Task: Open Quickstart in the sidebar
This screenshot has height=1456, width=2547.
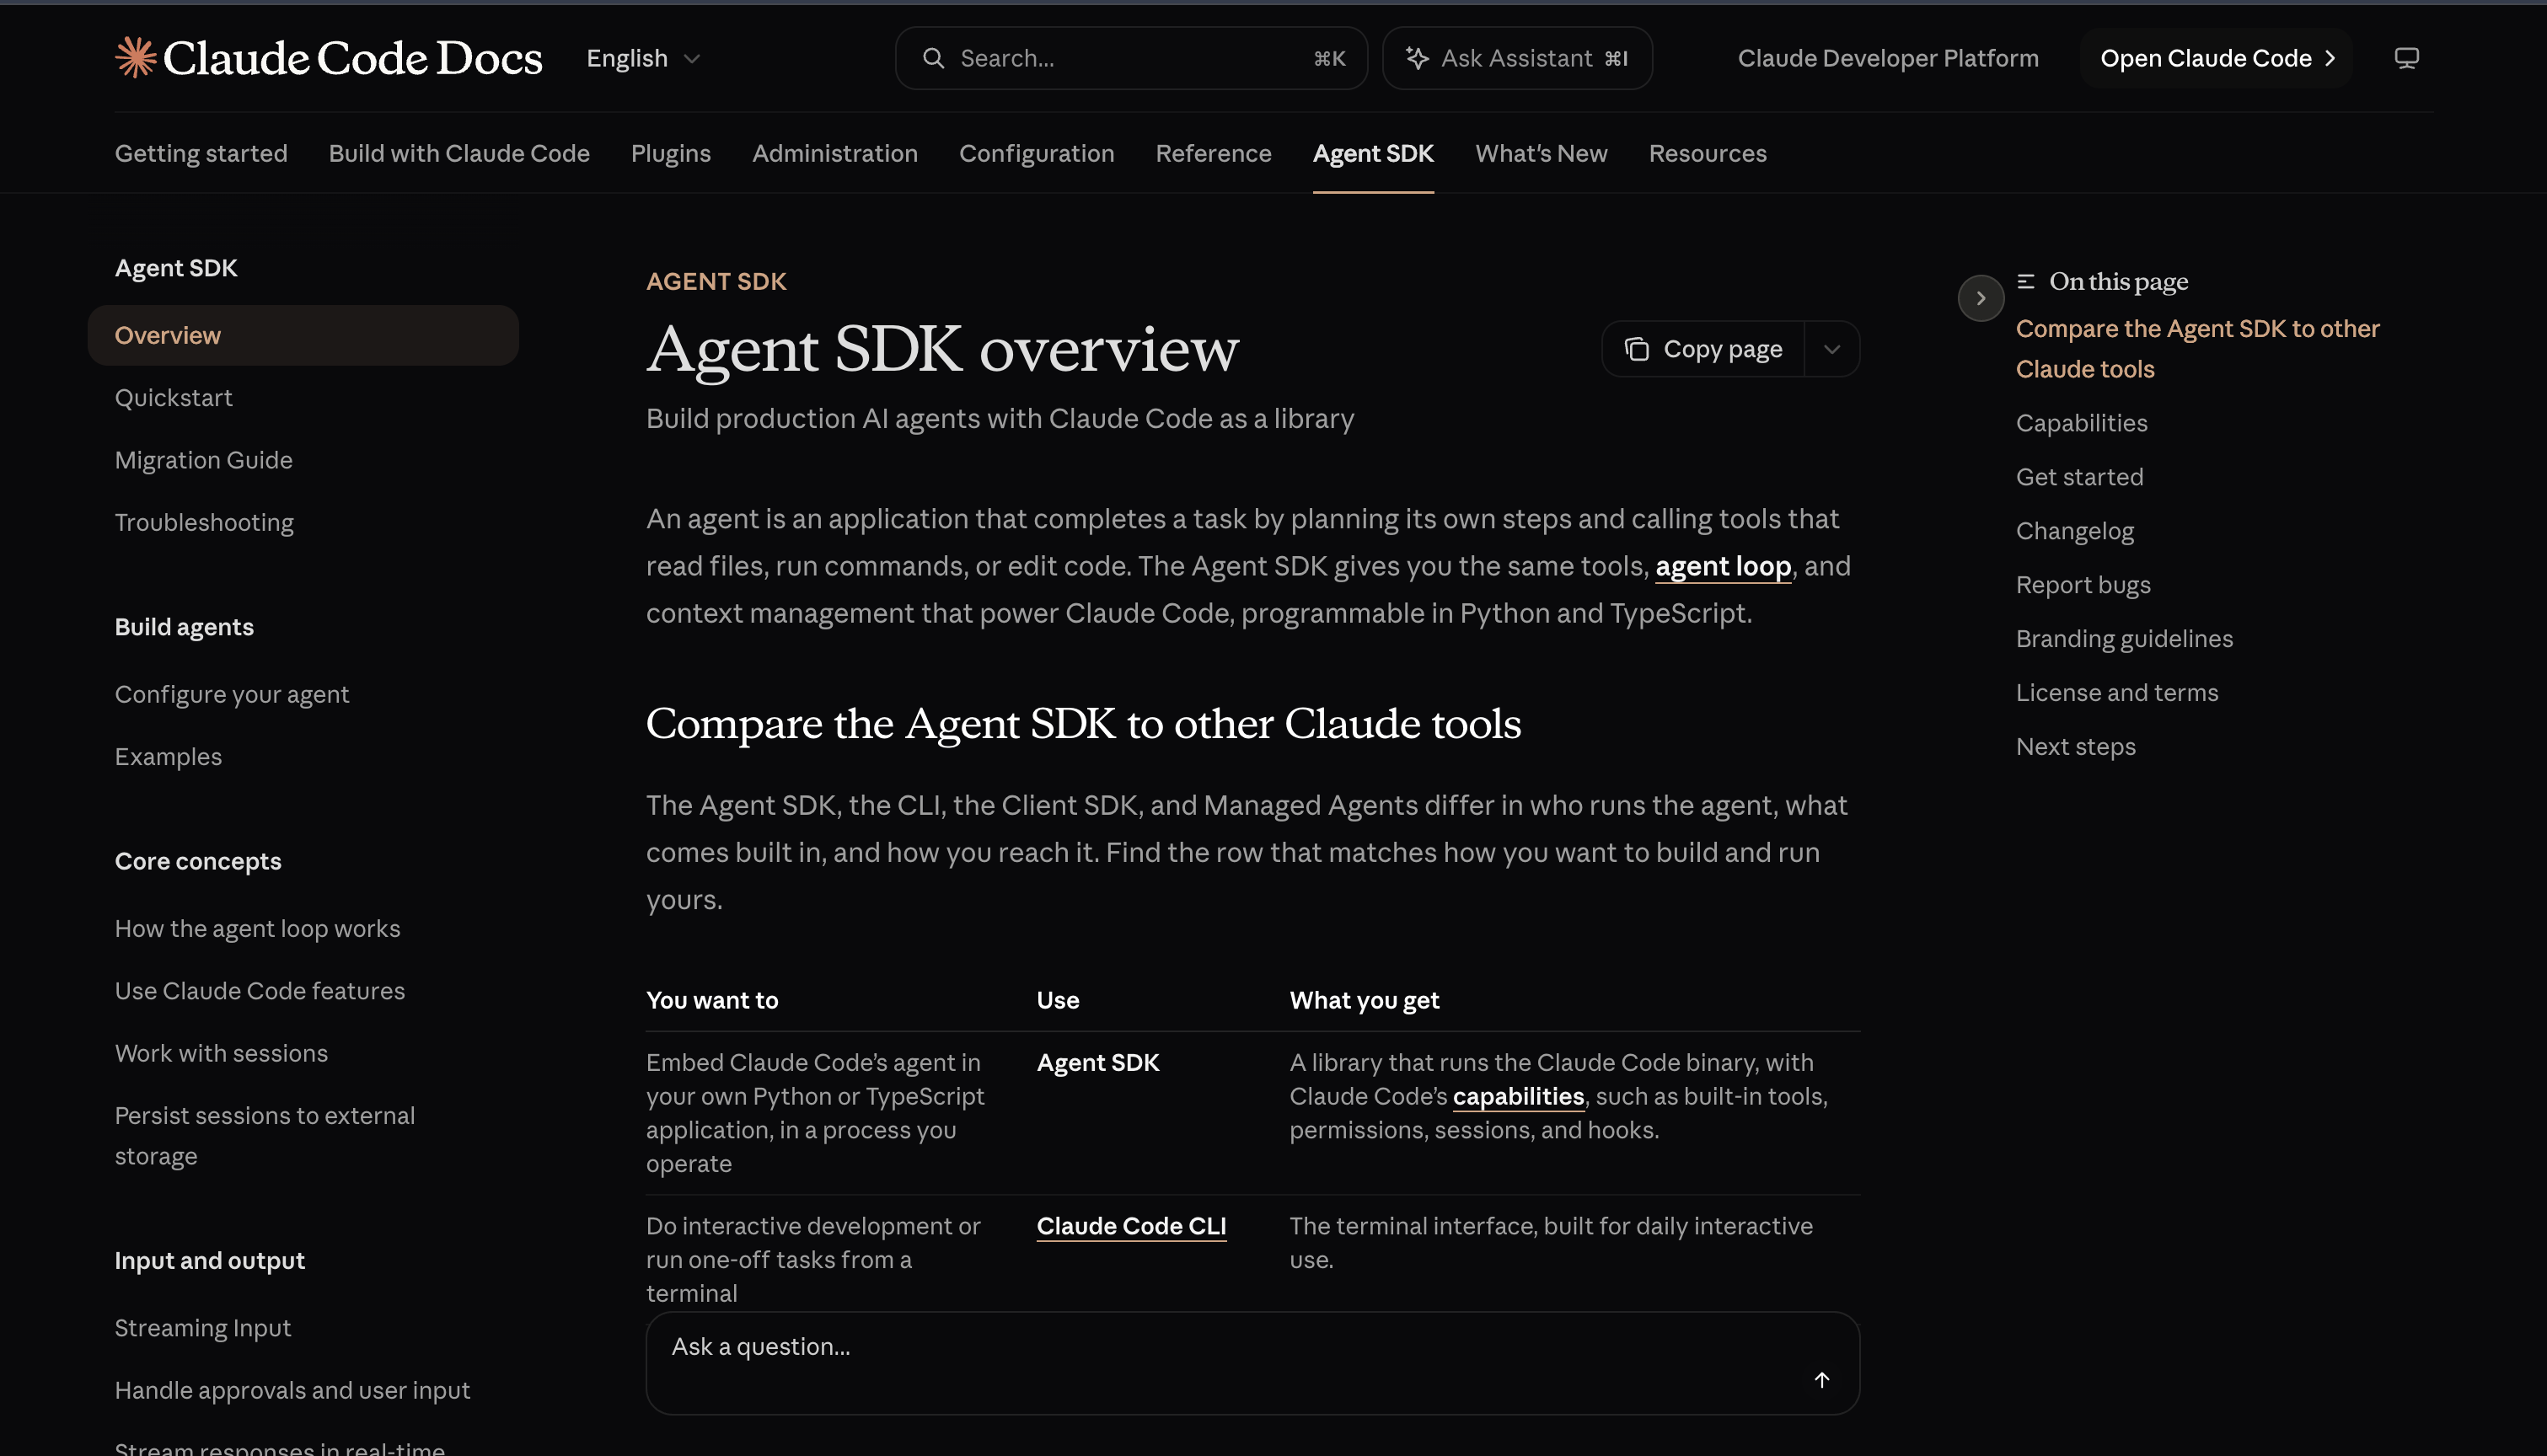Action: 174,398
